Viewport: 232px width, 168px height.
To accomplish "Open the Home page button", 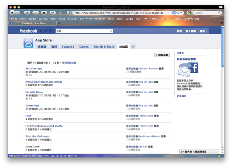I will 44,13.
